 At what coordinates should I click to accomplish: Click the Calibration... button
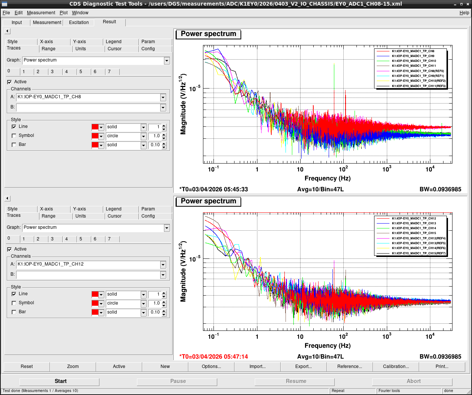396,366
